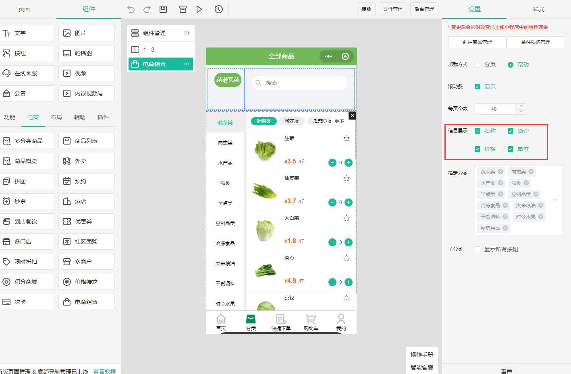Viewport: 571px width, 374px height.
Task: Expand the 指定分类 dropdown arrow
Action: coord(555,200)
